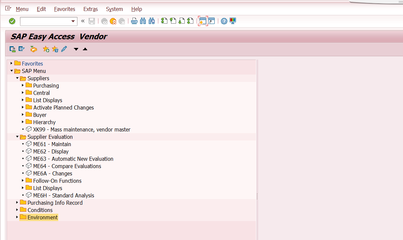This screenshot has width=403, height=240.
Task: Open the System menu
Action: pos(114,9)
